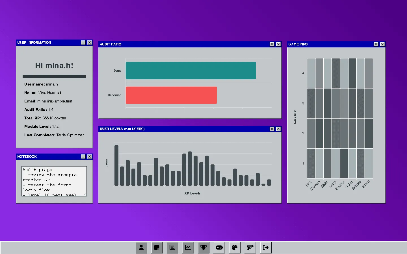This screenshot has height=254, width=407.
Task: Click the "Total XP: 655 Kilobytes" line
Action: click(45, 118)
